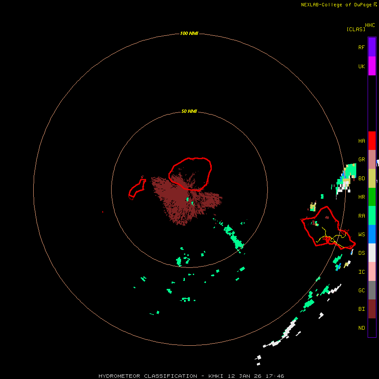This screenshot has width=379, height=379.
Task: Click the GC legend label
Action: (x=361, y=290)
